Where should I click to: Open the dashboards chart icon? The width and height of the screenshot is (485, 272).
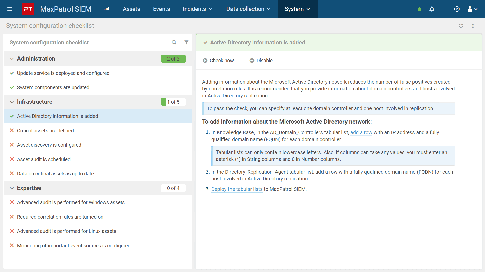(x=107, y=9)
